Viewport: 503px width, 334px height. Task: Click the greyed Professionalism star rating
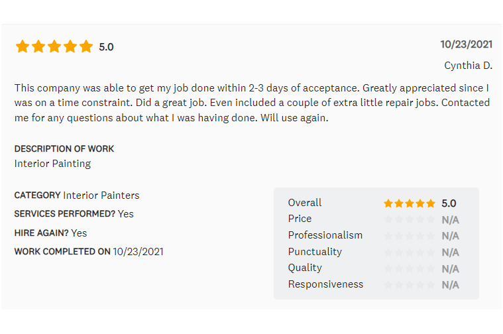coord(409,236)
